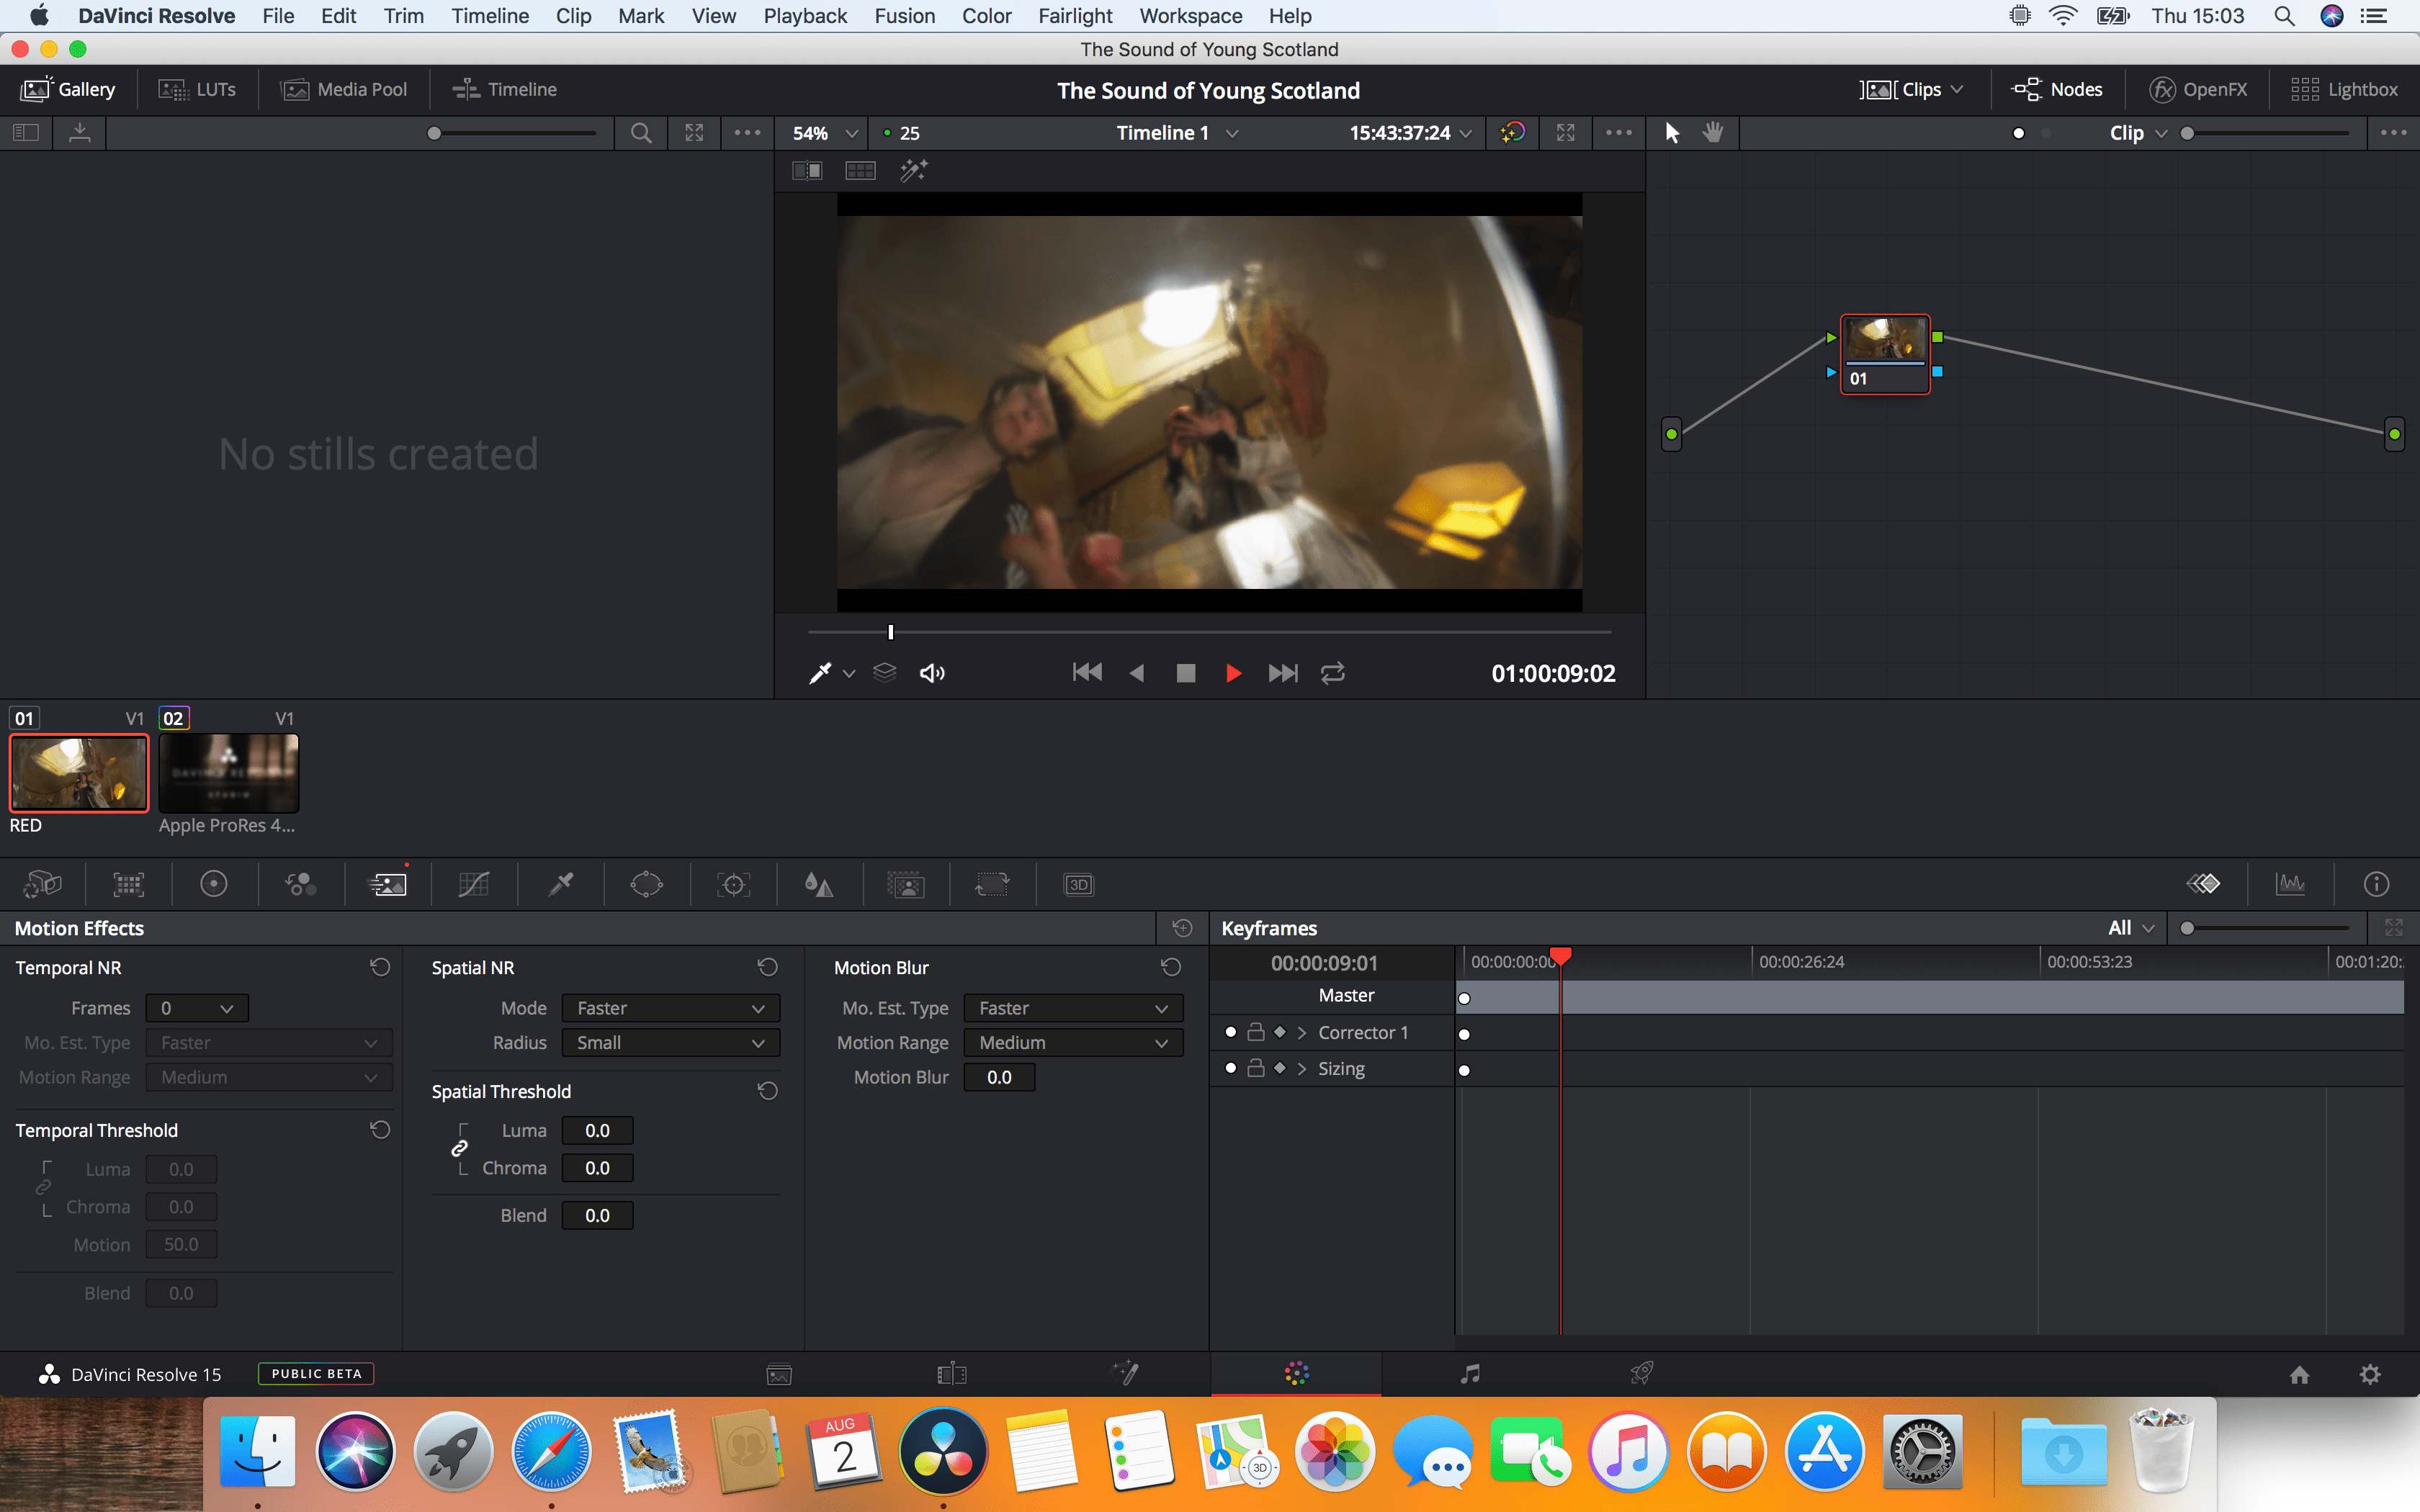Toggle Corrector 1 keyframe enable dot
Image resolution: width=2420 pixels, height=1512 pixels.
[x=1230, y=1032]
